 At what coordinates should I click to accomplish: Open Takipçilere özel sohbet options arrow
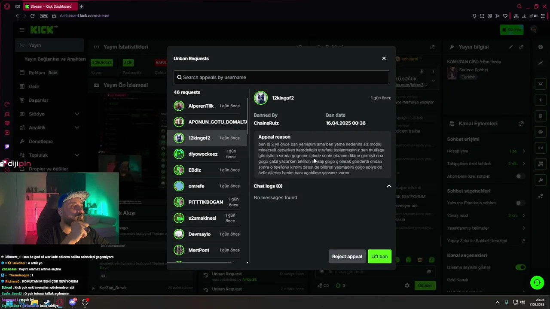tap(524, 164)
